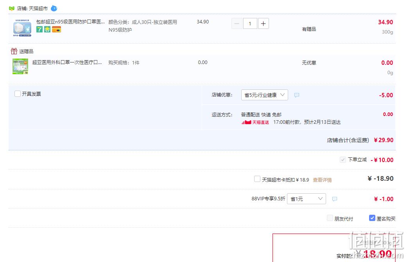Screen dimensions: 407x262
Task: Open the N95 mask product thumbnail
Action: coord(22,28)
